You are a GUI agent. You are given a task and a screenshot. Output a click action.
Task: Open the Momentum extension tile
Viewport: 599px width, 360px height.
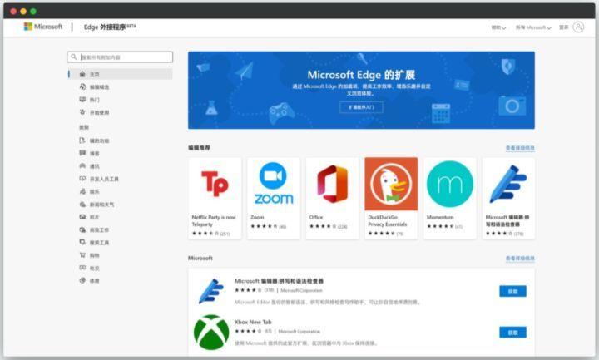pos(450,199)
